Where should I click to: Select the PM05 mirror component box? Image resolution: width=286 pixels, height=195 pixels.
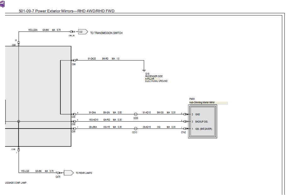click(203, 121)
